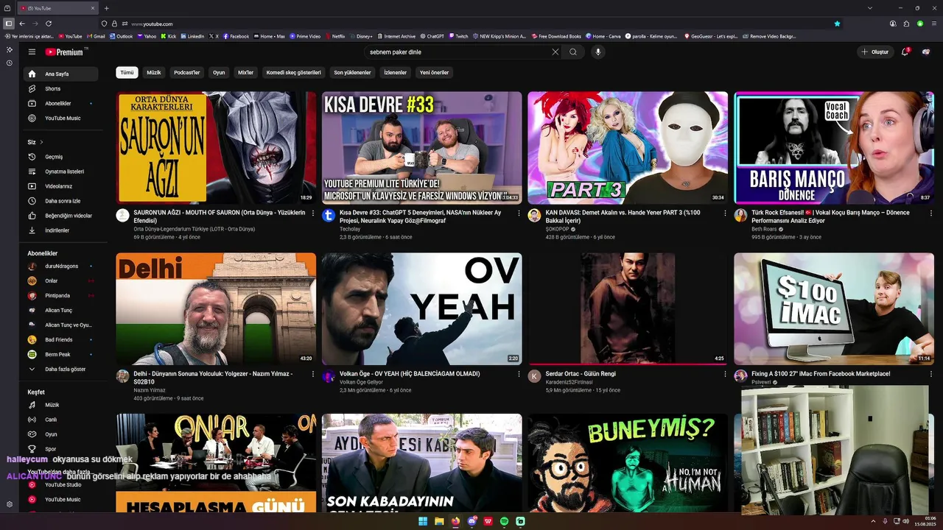Open more options for Serdar Ortaç video
This screenshot has height=530, width=943.
[725, 374]
